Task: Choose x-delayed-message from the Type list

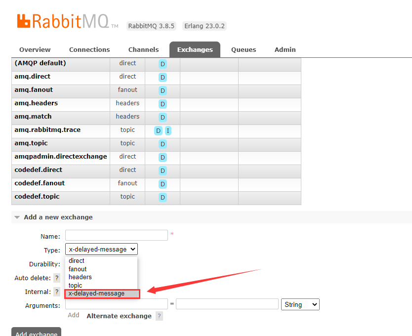Action: [x=102, y=294]
